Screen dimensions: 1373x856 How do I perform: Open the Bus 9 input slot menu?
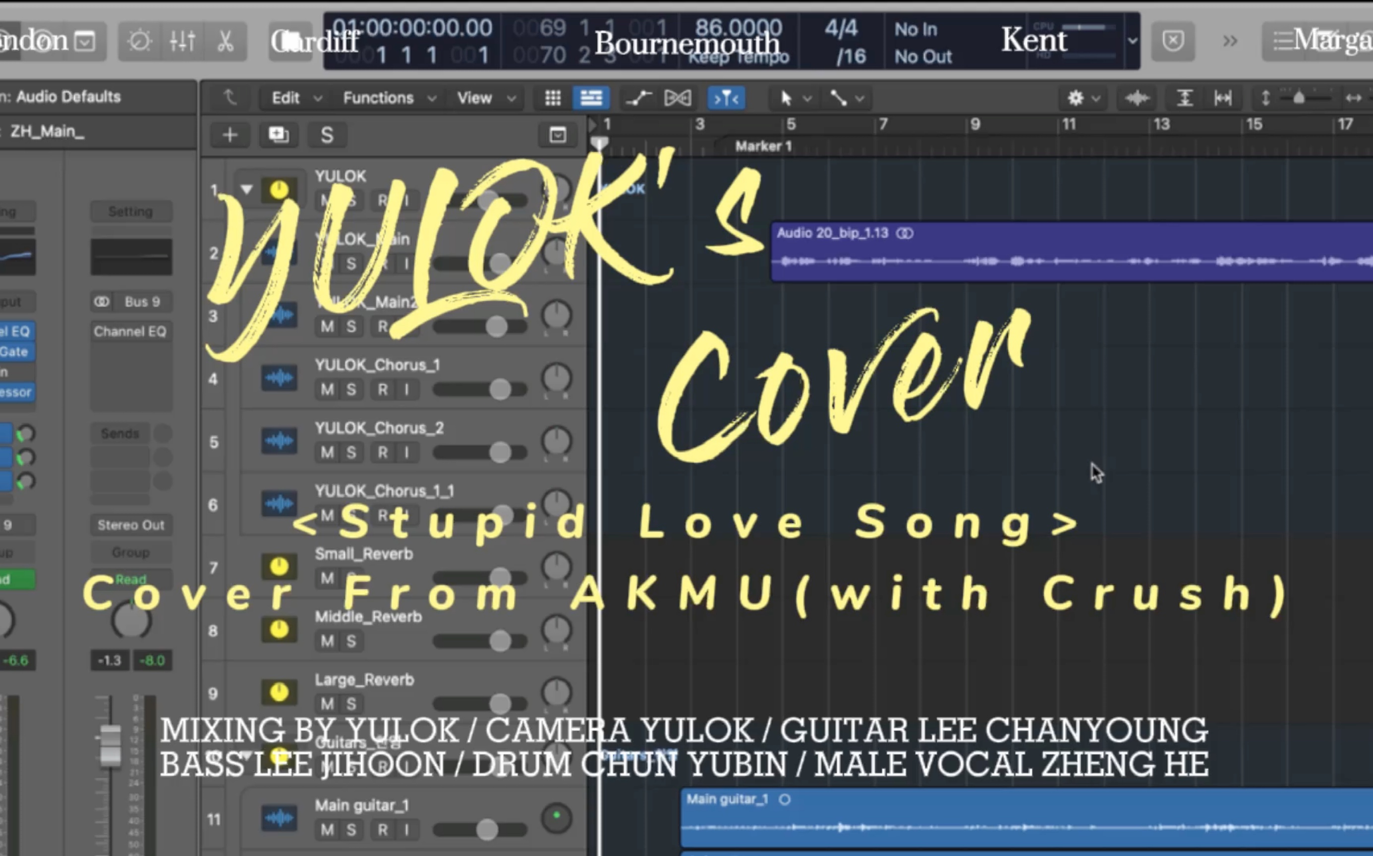click(x=142, y=302)
